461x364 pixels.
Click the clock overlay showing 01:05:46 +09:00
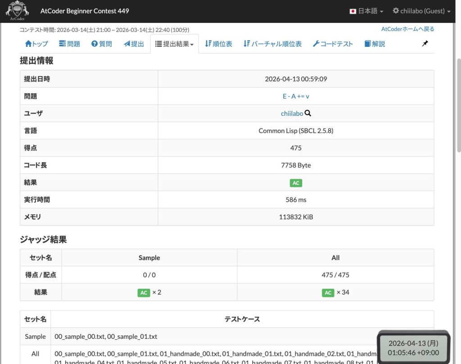click(x=413, y=348)
